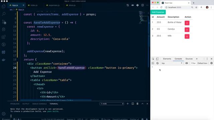Open the DEBUG CONSOLE panel tab

pos(39,104)
